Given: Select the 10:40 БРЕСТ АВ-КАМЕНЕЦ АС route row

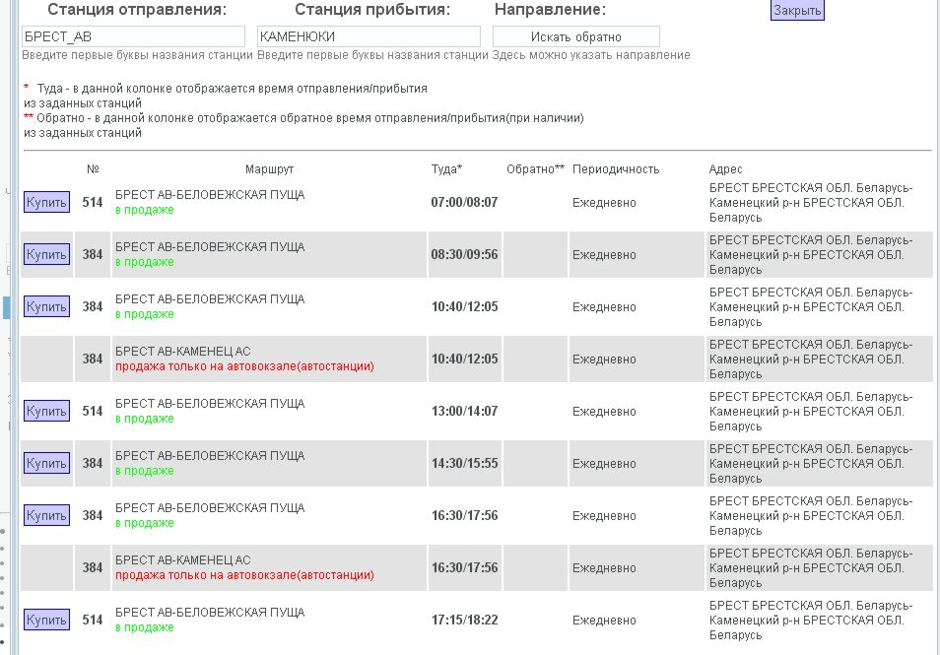Looking at the screenshot, I should point(477,359).
